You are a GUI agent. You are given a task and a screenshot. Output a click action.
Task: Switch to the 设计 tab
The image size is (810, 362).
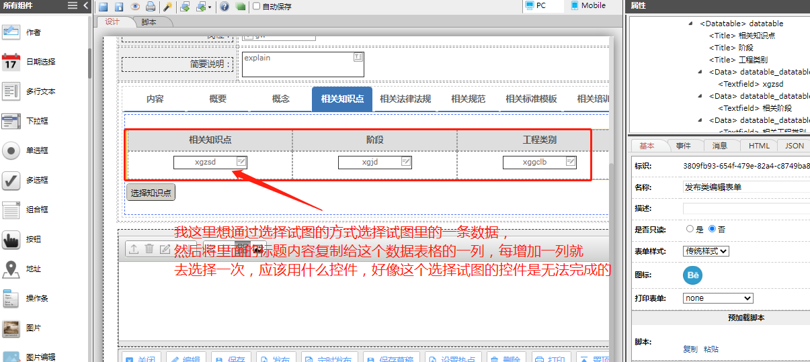pyautogui.click(x=112, y=22)
